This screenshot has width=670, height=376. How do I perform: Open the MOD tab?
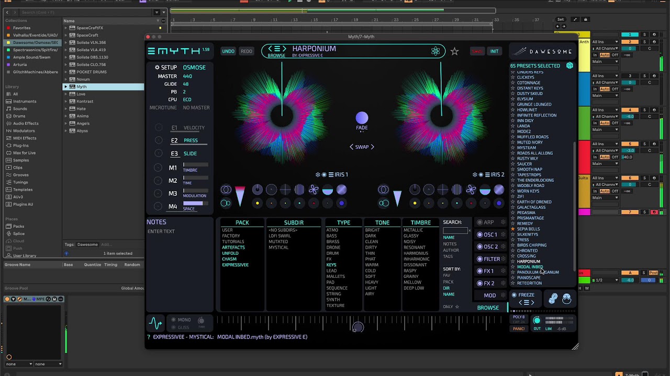click(490, 295)
